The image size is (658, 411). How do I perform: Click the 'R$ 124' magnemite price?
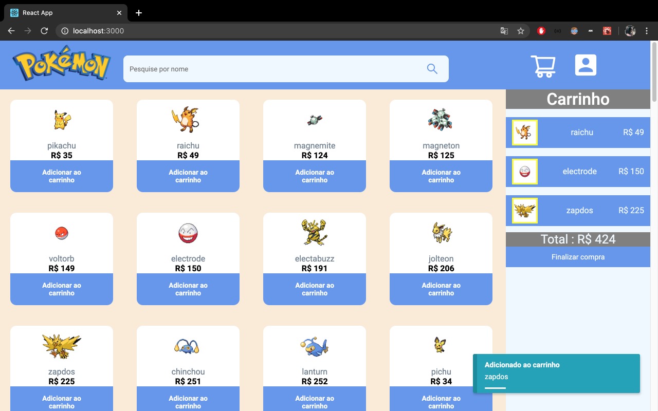315,155
